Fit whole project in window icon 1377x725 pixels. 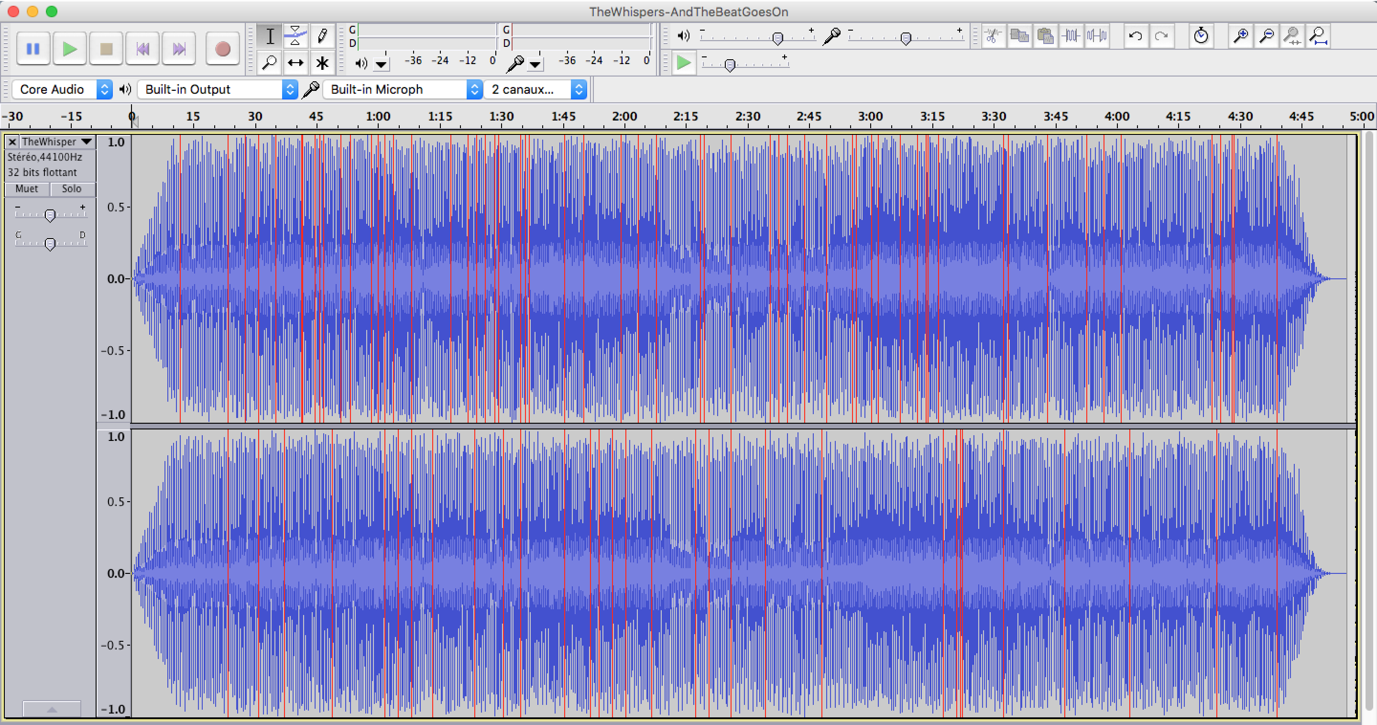[x=1318, y=36]
